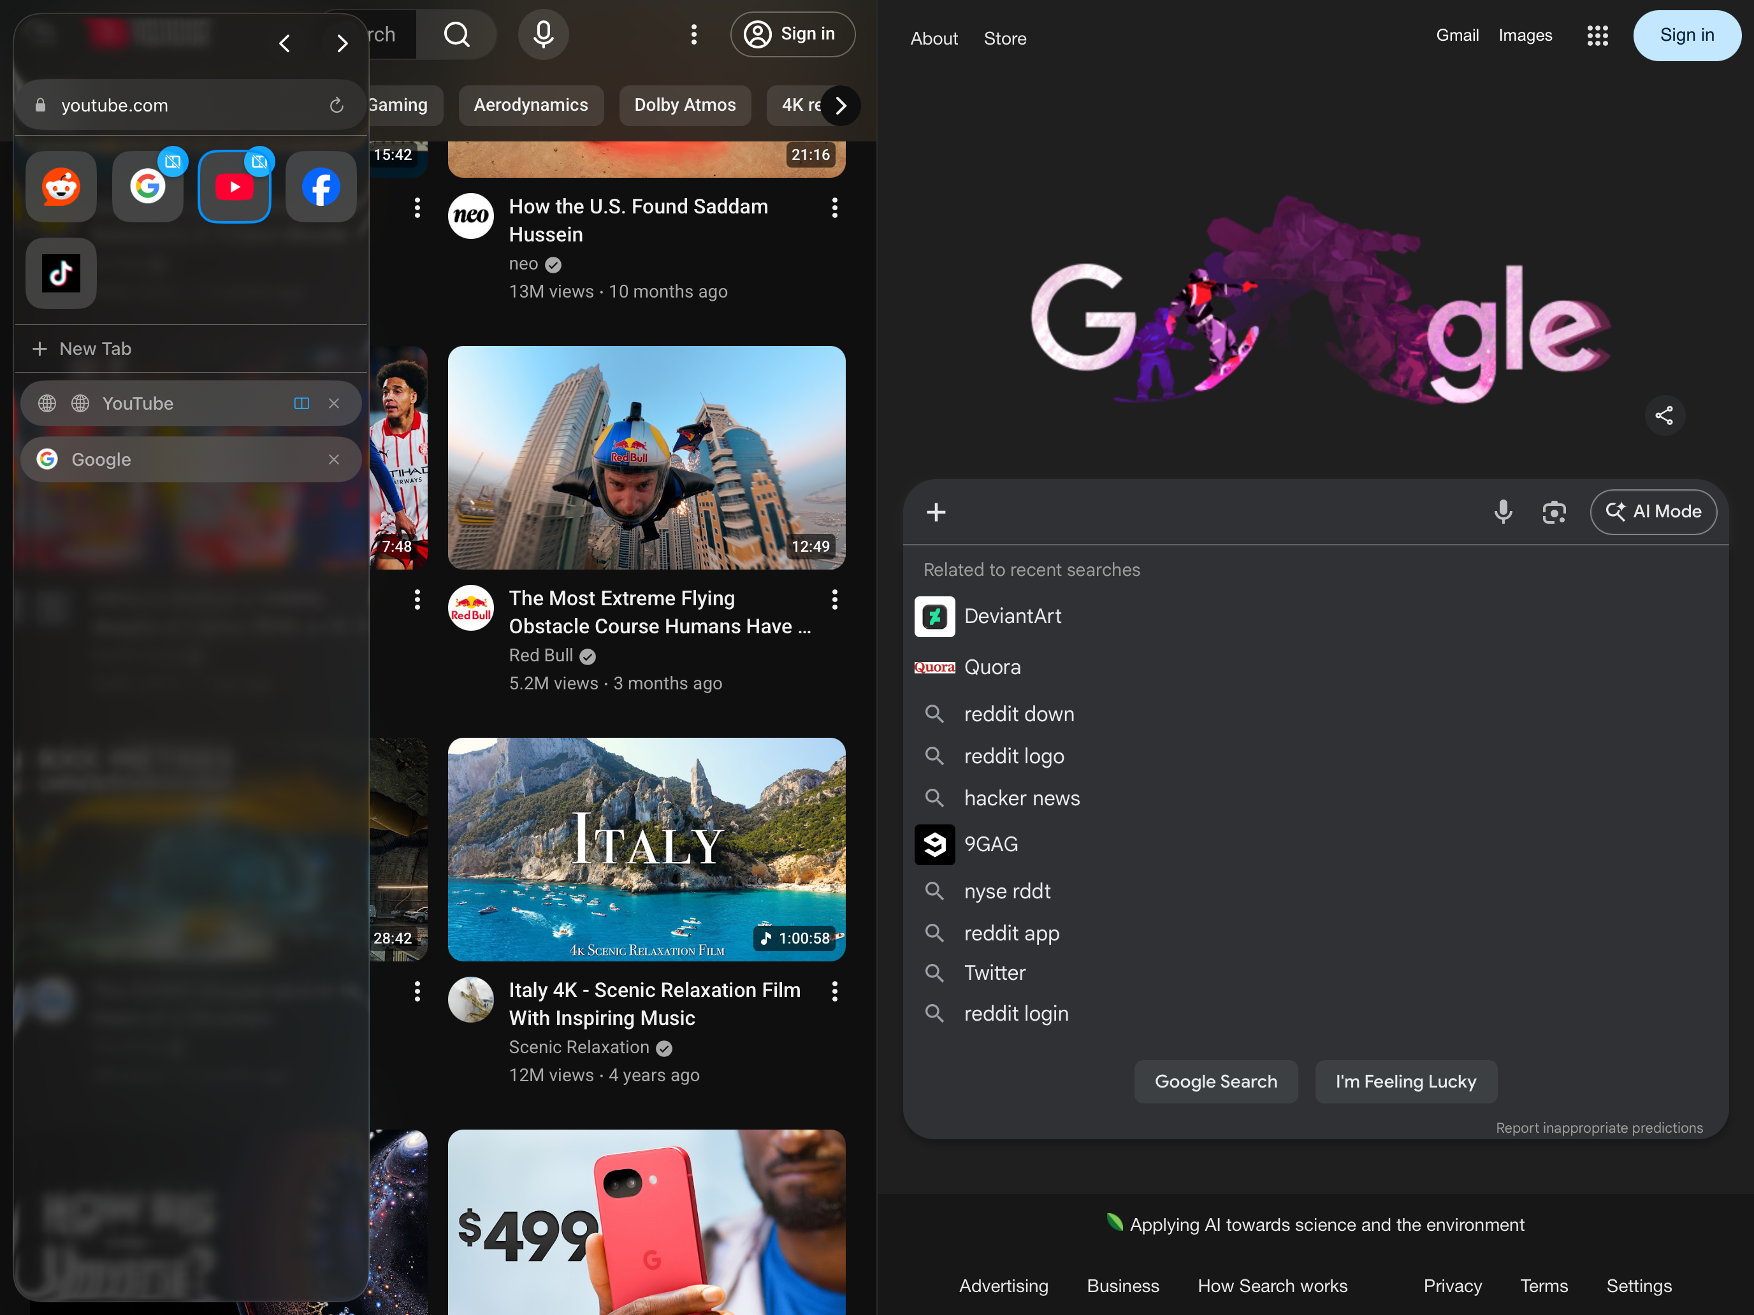The width and height of the screenshot is (1754, 1315).
Task: Click I'm Feeling Lucky
Action: (x=1405, y=1081)
